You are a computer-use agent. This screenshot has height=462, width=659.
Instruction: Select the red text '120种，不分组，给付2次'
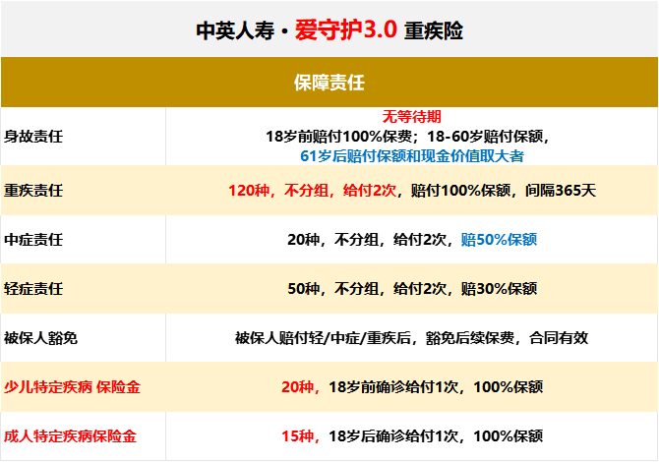coord(312,191)
